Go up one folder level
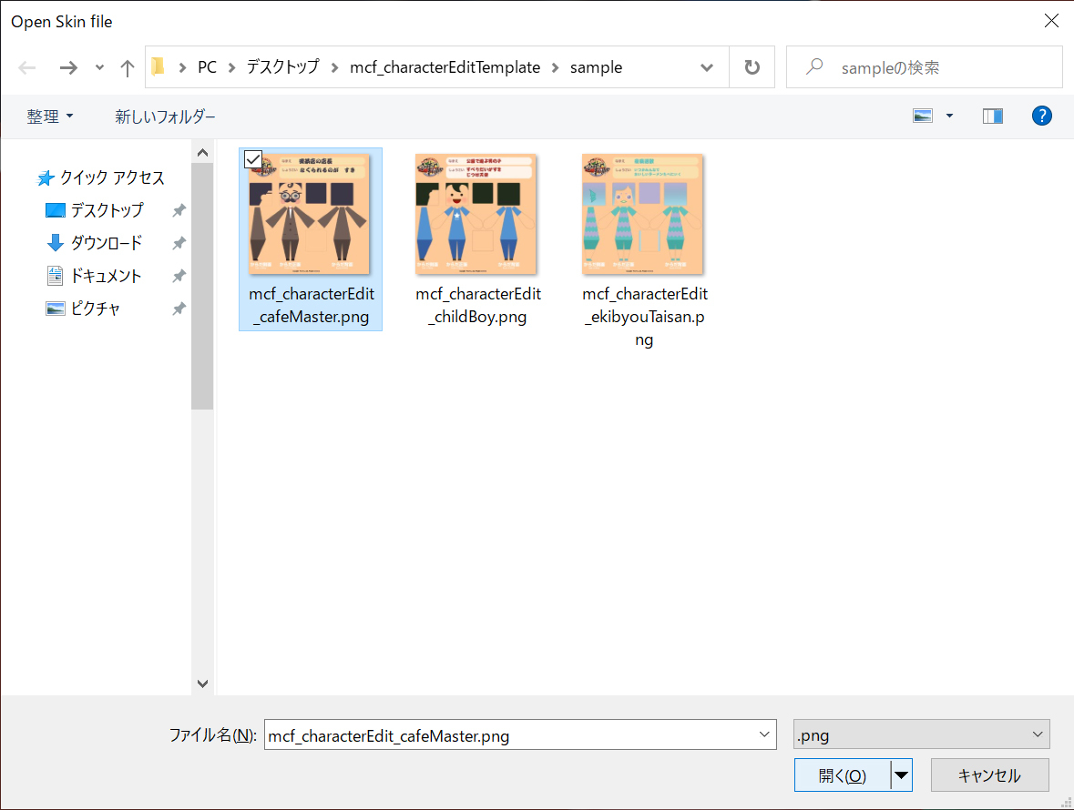The image size is (1074, 810). click(127, 67)
